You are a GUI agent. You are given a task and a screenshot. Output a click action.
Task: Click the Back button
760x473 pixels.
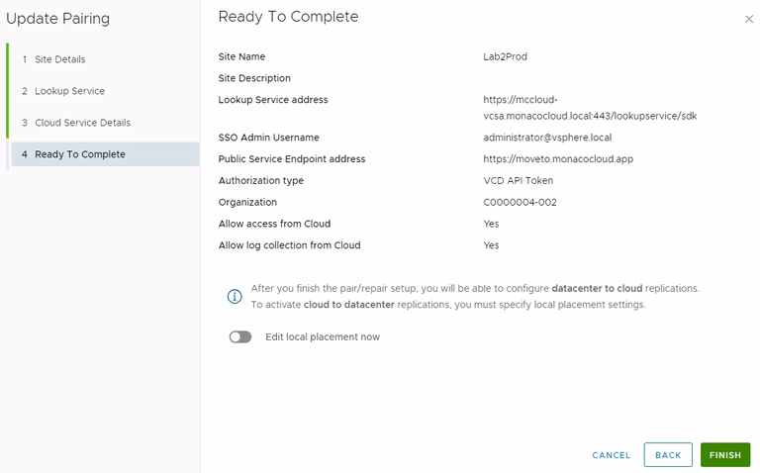click(668, 455)
